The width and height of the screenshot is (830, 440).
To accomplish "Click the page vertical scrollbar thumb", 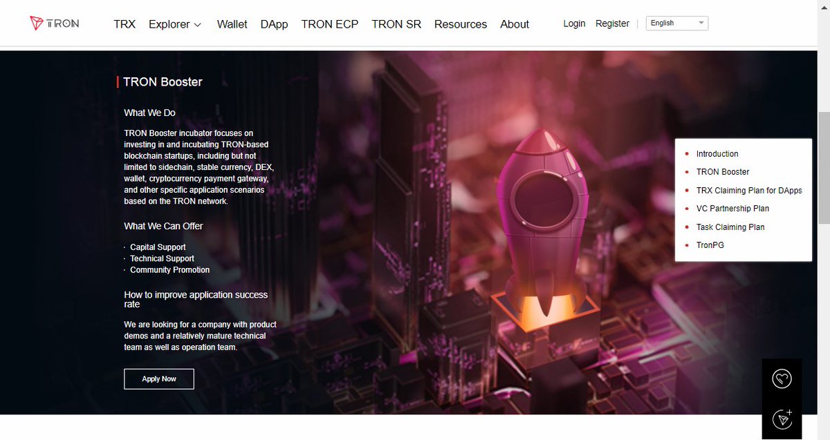I will 824,168.
